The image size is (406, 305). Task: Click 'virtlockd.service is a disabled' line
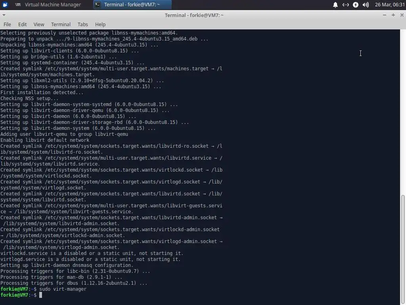[x=92, y=253]
